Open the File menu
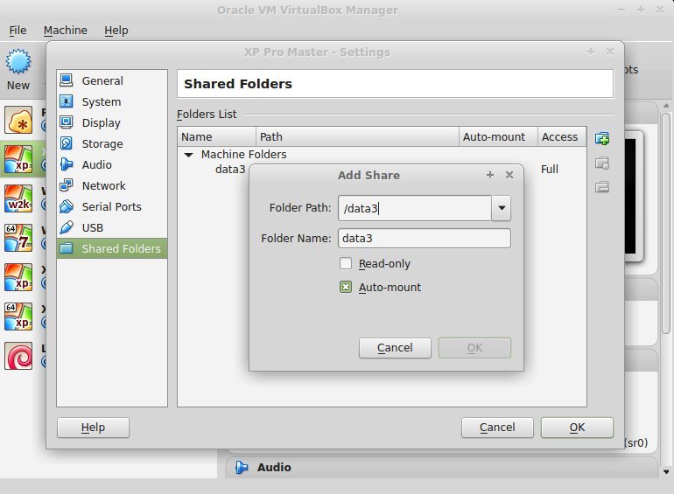This screenshot has width=674, height=494. 18,31
